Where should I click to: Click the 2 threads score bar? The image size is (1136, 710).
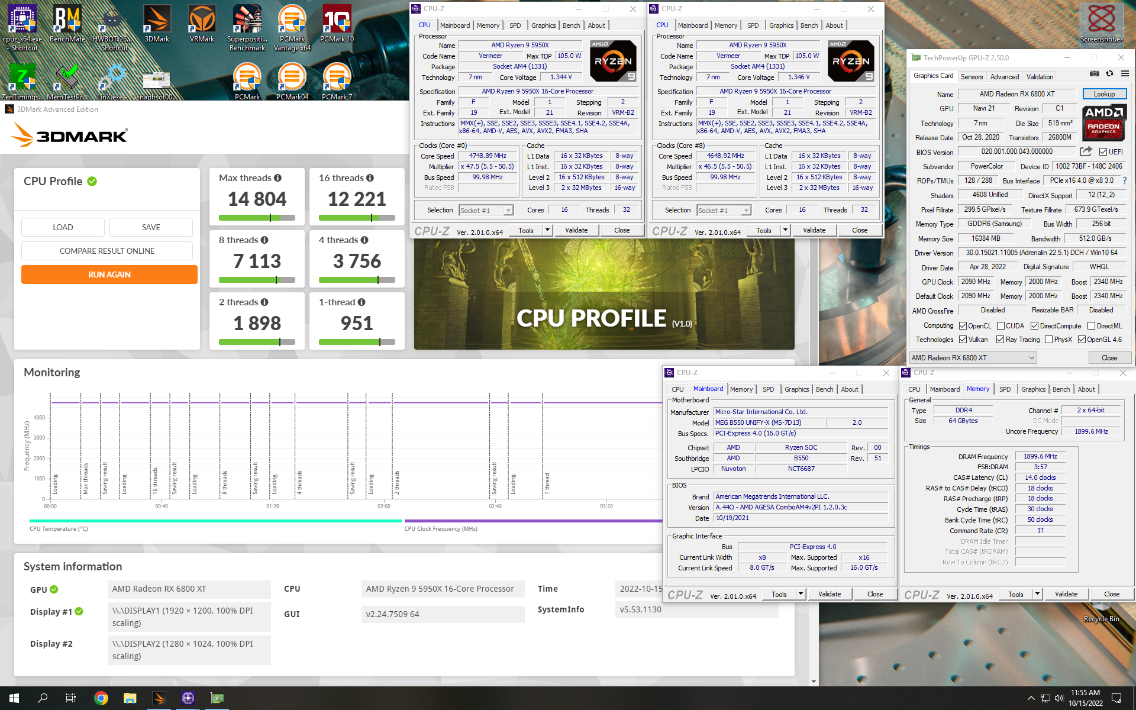[257, 342]
